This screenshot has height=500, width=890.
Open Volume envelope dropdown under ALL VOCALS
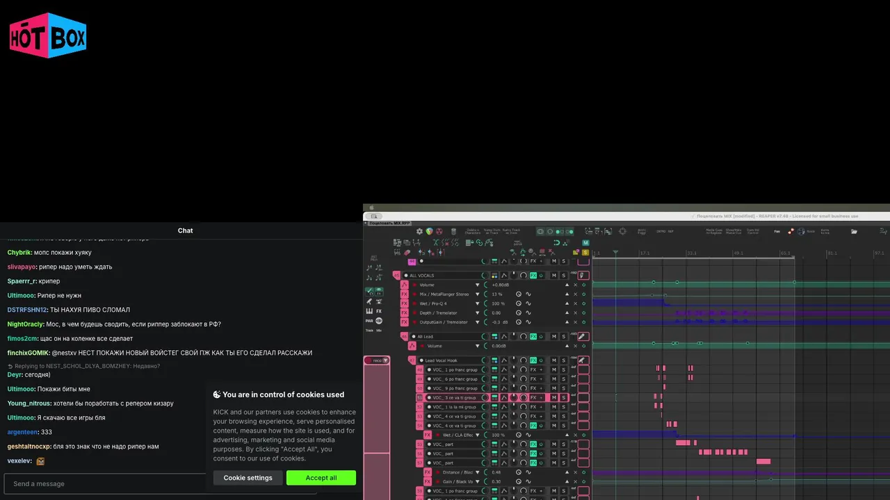pyautogui.click(x=477, y=285)
